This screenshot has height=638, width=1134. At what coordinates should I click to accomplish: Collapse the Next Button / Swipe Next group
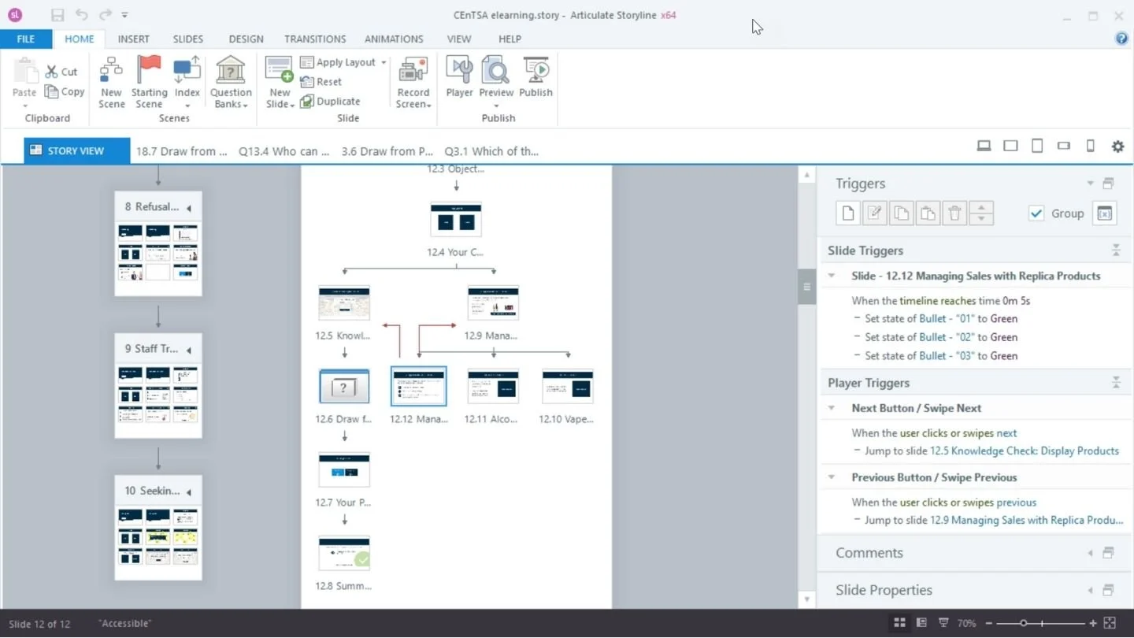pyautogui.click(x=832, y=408)
